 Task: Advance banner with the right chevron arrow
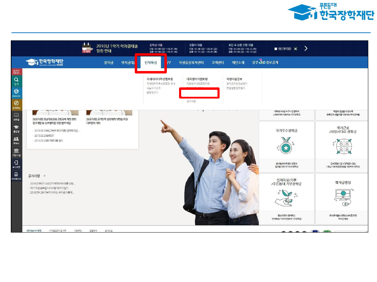point(306,48)
